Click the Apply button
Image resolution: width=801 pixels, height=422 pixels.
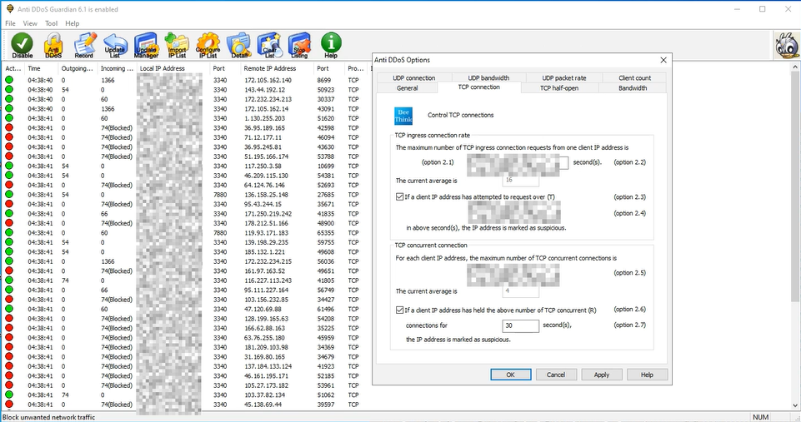602,375
